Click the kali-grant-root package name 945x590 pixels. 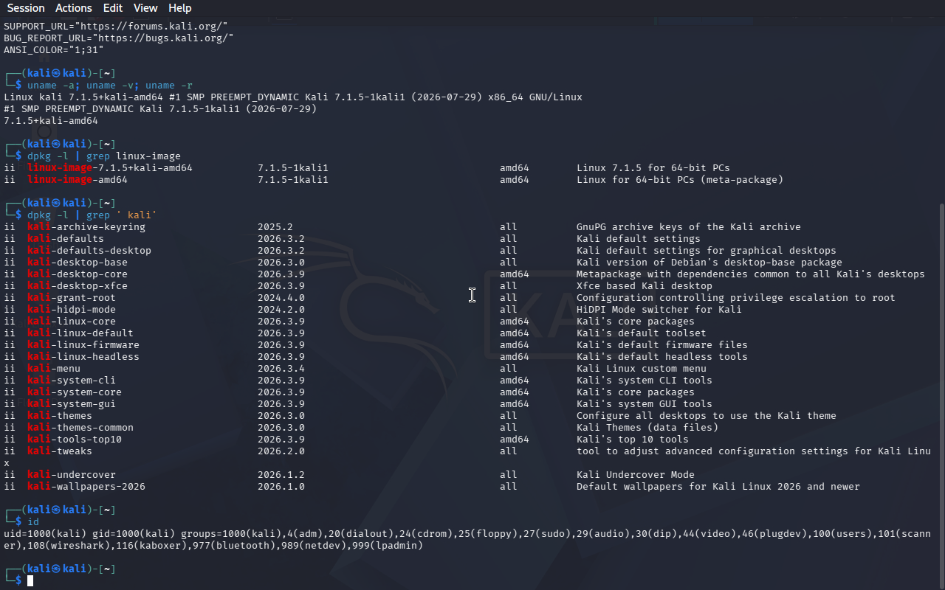click(x=72, y=298)
